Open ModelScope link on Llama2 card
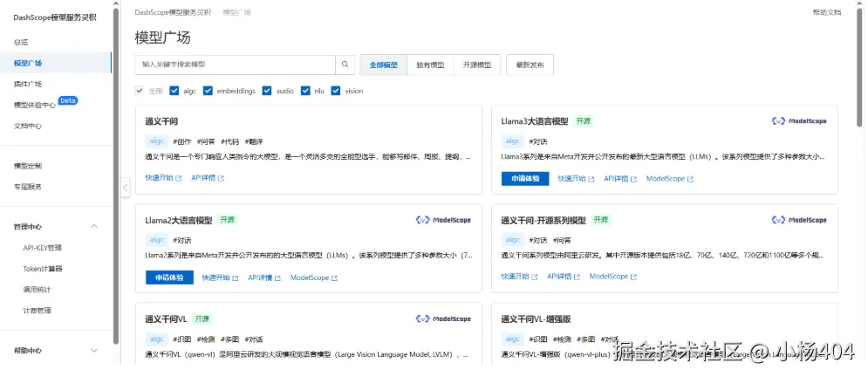The height and width of the screenshot is (377, 868). click(314, 278)
